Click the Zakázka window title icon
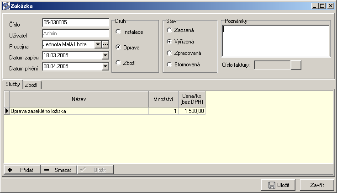This screenshot has height=193, width=337. 5,5
